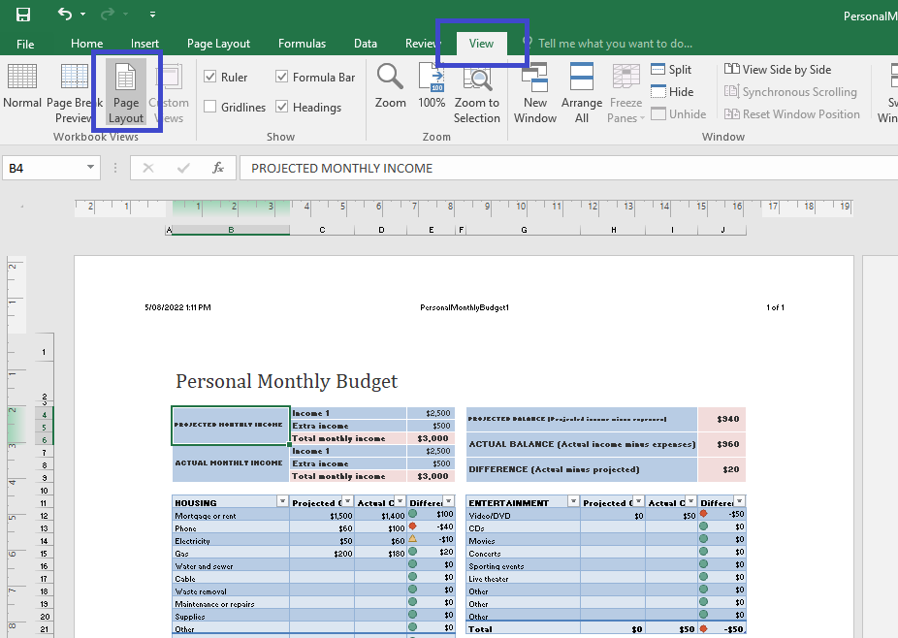898x638 pixels.
Task: Click the Name Box showing B4
Action: pos(43,168)
